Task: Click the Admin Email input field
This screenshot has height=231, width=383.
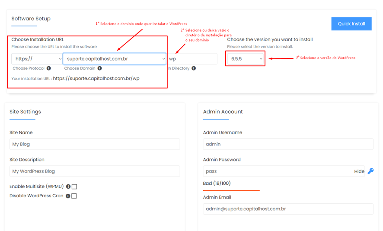Action: (288, 209)
